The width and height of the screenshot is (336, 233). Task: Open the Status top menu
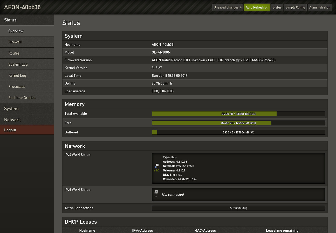click(x=277, y=7)
